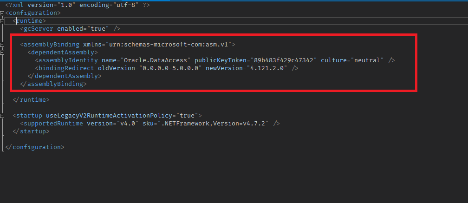Click the closing runtime tag
The height and width of the screenshot is (203, 468).
(x=31, y=100)
